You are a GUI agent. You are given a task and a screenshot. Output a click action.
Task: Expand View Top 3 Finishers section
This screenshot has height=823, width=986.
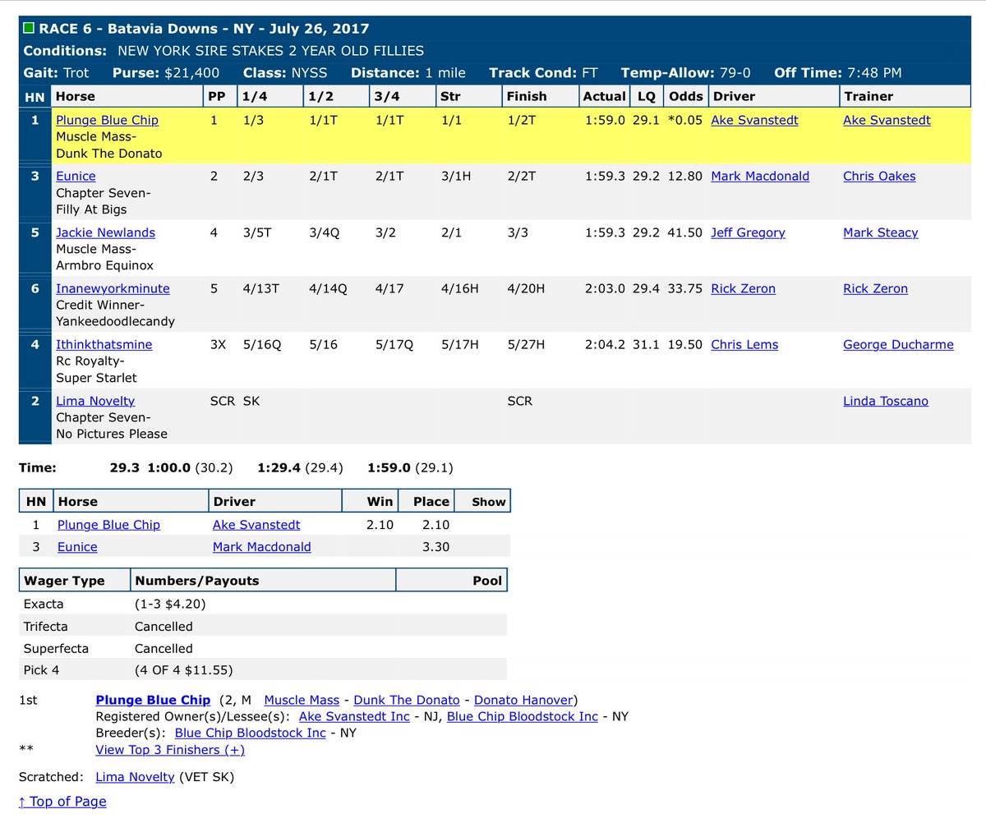click(170, 750)
